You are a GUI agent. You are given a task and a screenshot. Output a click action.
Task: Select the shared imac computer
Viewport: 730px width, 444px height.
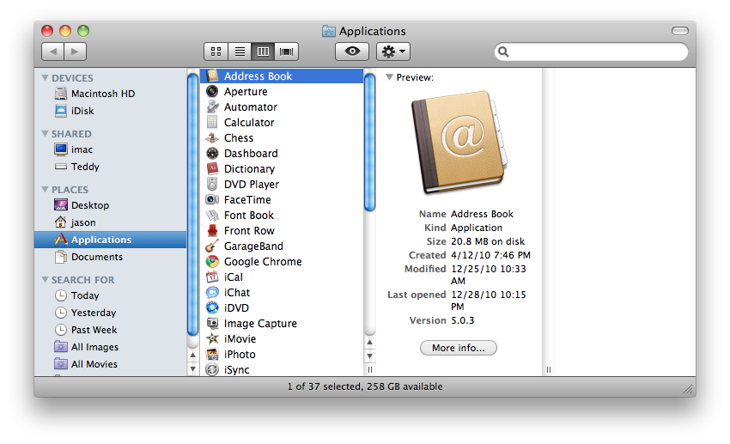[x=110, y=149]
